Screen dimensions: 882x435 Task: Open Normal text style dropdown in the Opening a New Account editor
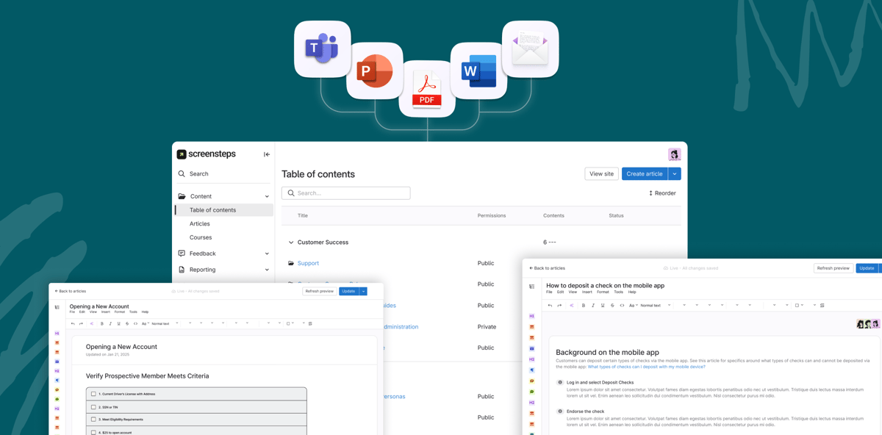click(x=164, y=323)
